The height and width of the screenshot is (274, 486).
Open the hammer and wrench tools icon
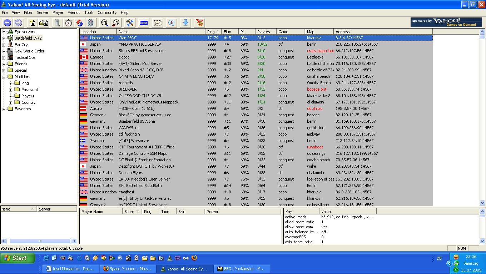(130, 23)
